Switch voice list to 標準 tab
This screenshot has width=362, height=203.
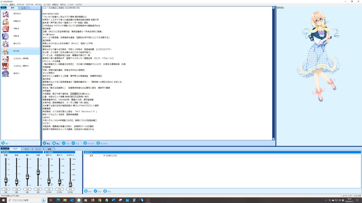(x=13, y=8)
